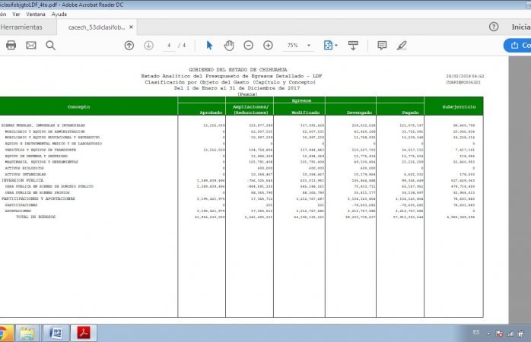Click the print icon in toolbar
Image resolution: width=531 pixels, height=342 pixels.
tap(11, 46)
